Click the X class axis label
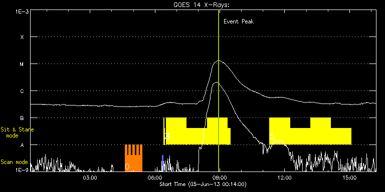Image resolution: width=385 pixels, height=192 pixels. [22, 37]
